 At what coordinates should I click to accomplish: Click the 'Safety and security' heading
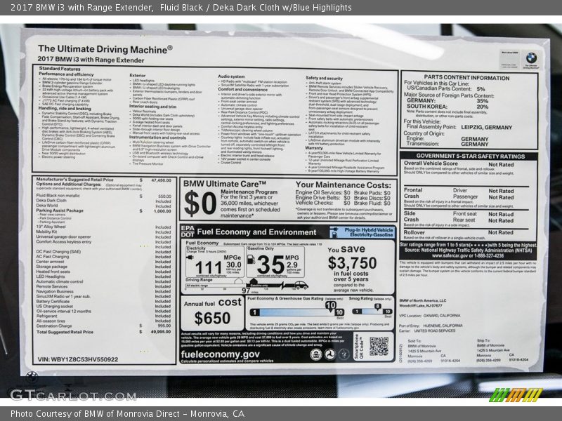[x=324, y=78]
